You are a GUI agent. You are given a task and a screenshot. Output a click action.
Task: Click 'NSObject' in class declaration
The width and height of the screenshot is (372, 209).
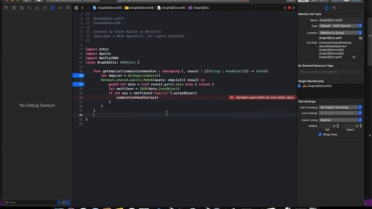[128, 63]
